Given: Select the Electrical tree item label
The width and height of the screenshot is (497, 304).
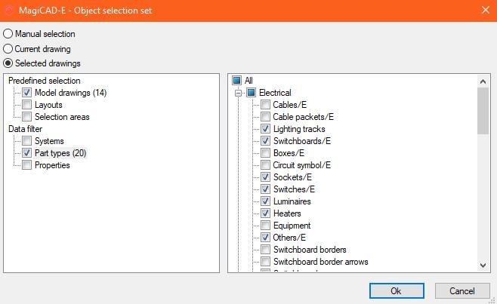Looking at the screenshot, I should click(275, 93).
